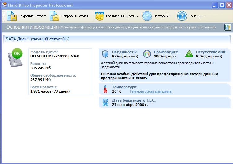Image resolution: width=233 pixels, height=164 pixels.
Task: Click the Отправить отчет label
Action: [75, 16]
